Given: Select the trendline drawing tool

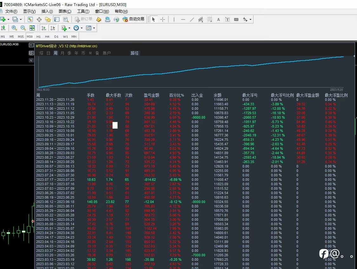Looking at the screenshot, I should (x=192, y=19).
